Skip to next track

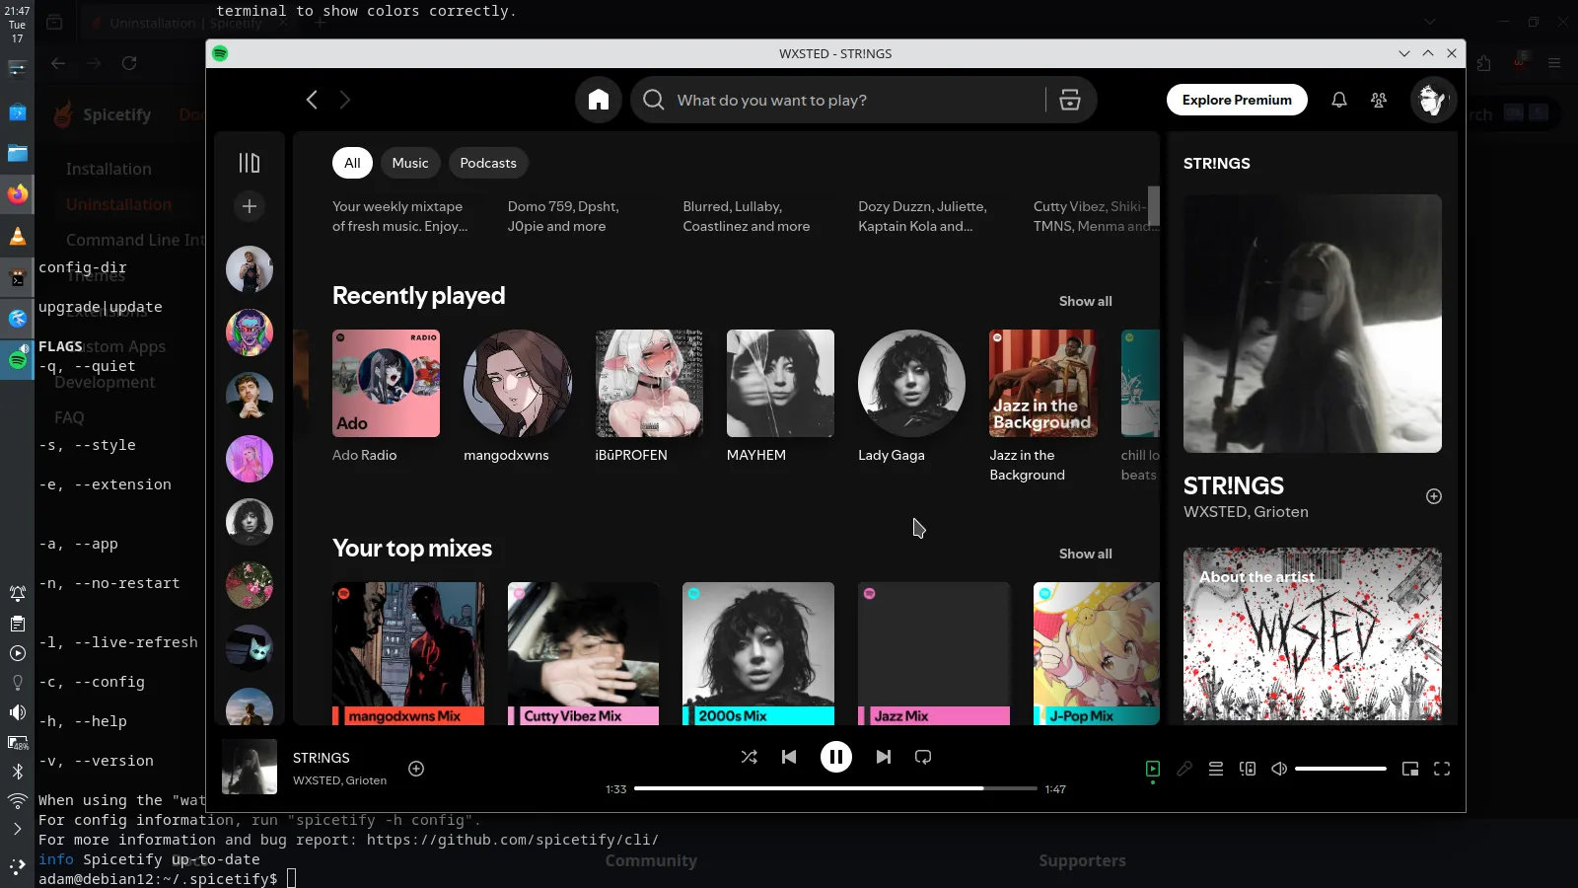point(884,757)
